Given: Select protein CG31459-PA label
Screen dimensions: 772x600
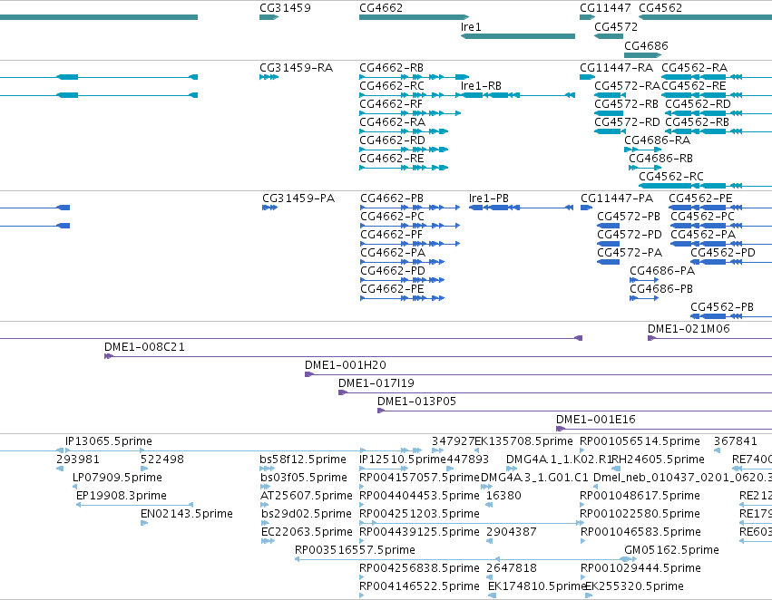Looking at the screenshot, I should (298, 198).
